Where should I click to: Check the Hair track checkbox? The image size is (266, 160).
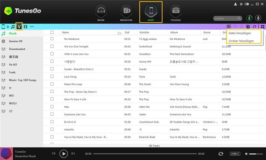tap(52, 107)
